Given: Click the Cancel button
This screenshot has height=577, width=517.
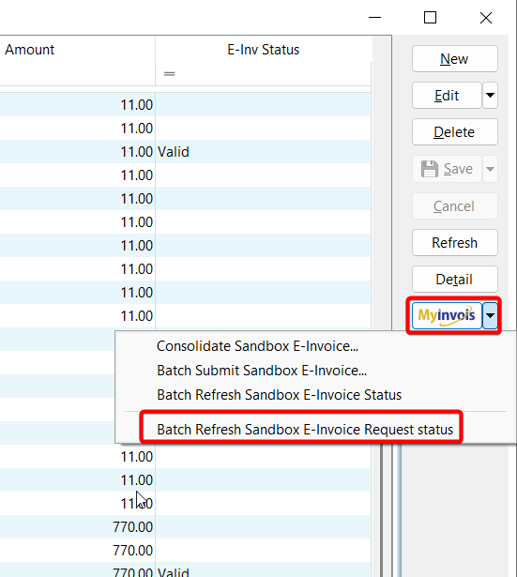Looking at the screenshot, I should click(x=455, y=206).
